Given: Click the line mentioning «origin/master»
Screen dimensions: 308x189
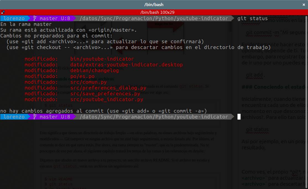Looking at the screenshot, I should pos(68,30).
